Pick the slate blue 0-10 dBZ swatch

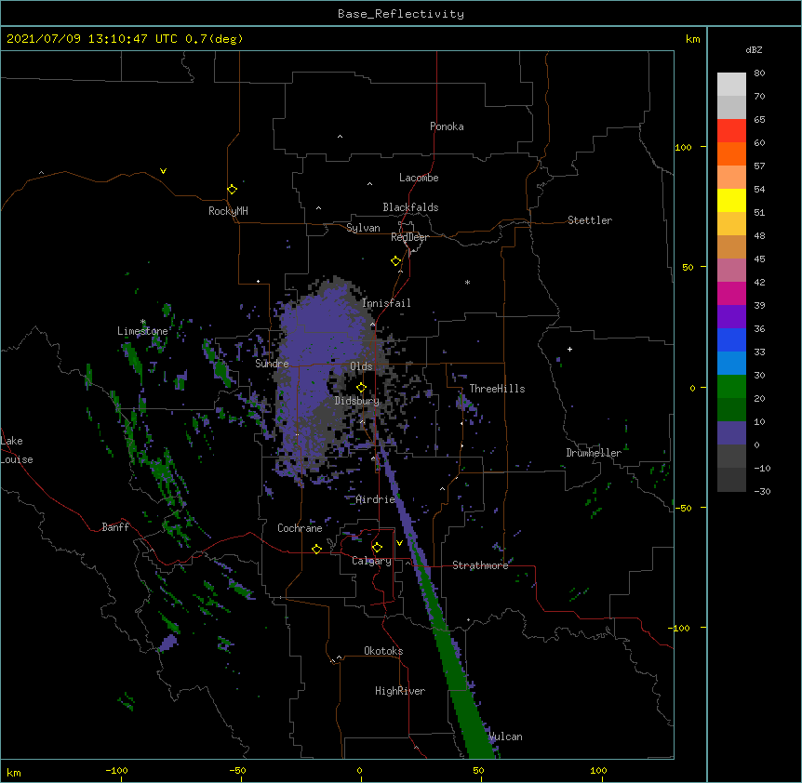pos(731,433)
